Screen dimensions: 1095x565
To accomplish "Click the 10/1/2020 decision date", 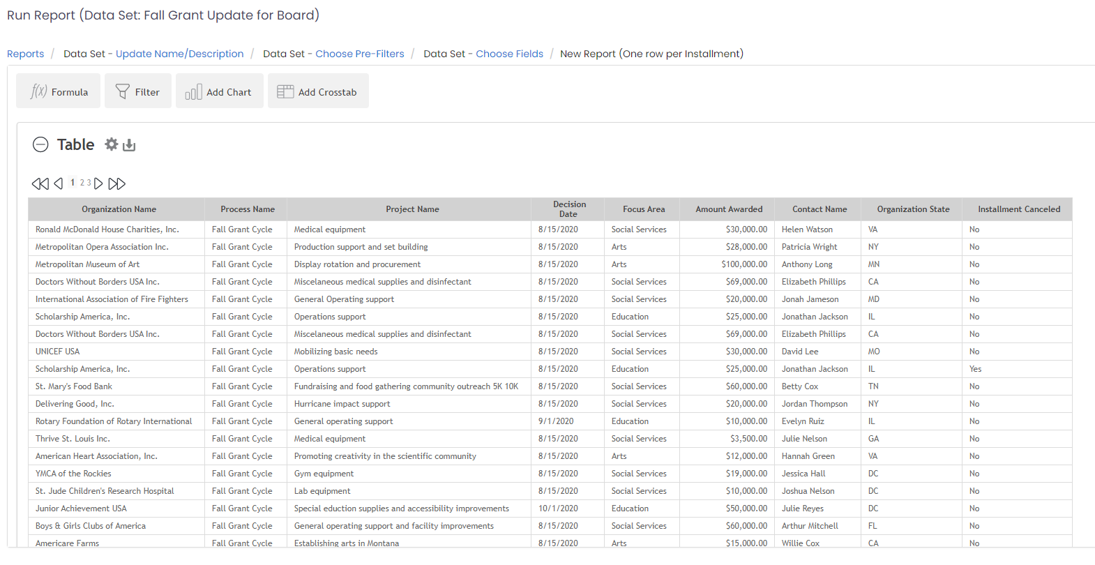I will (x=568, y=508).
